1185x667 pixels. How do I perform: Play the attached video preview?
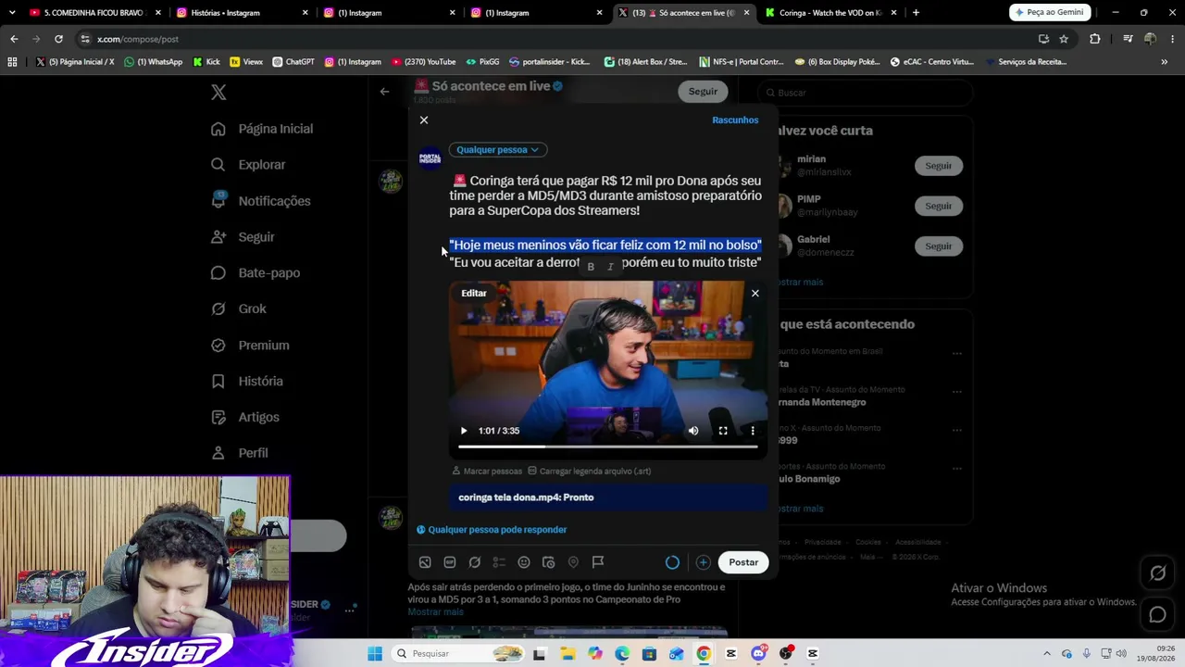click(464, 431)
